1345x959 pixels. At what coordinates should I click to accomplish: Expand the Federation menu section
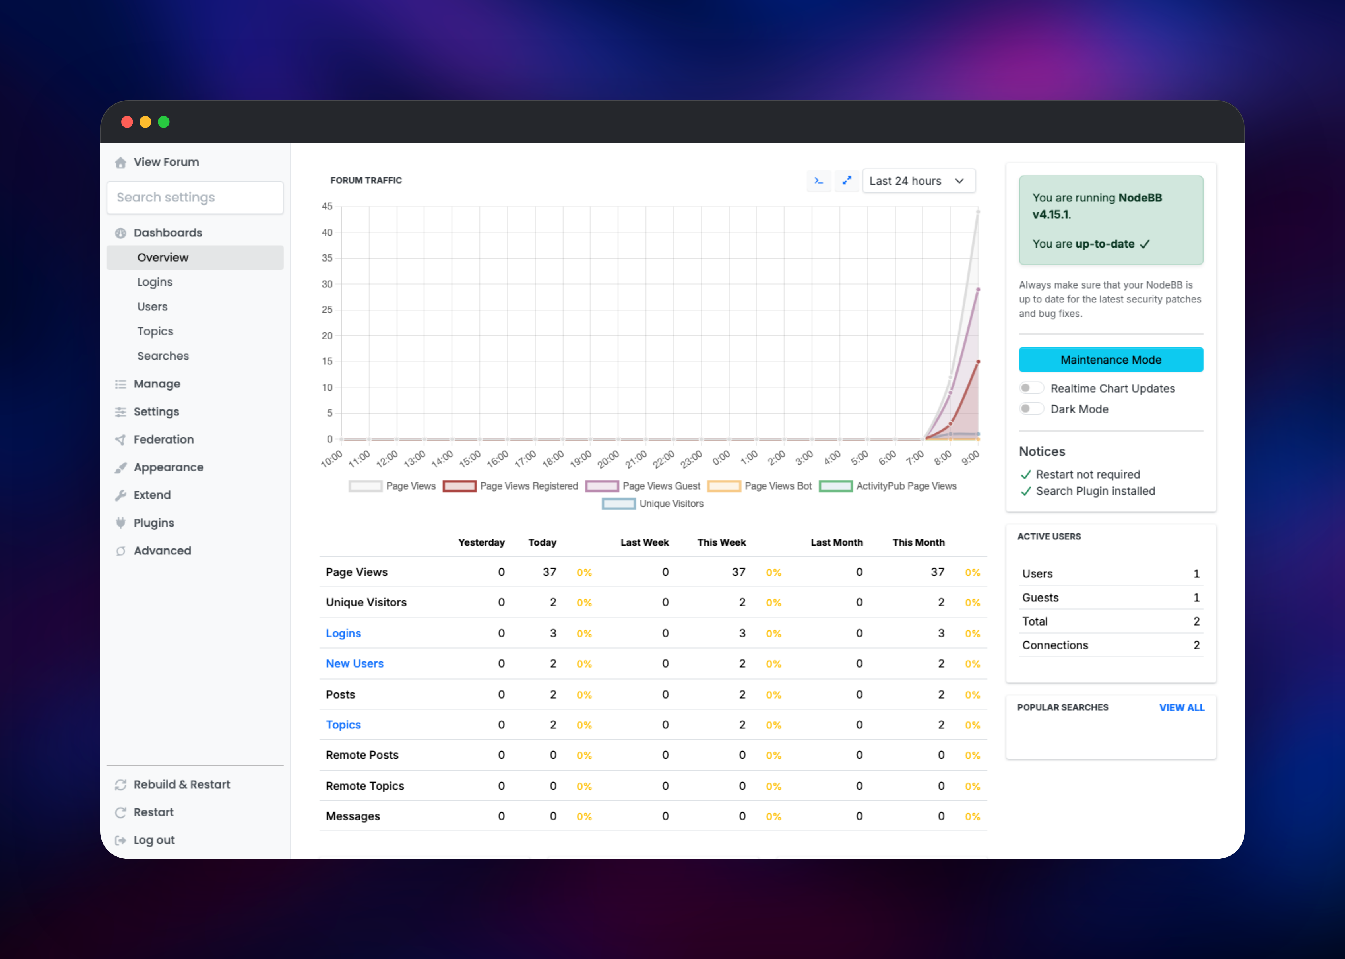pos(195,440)
